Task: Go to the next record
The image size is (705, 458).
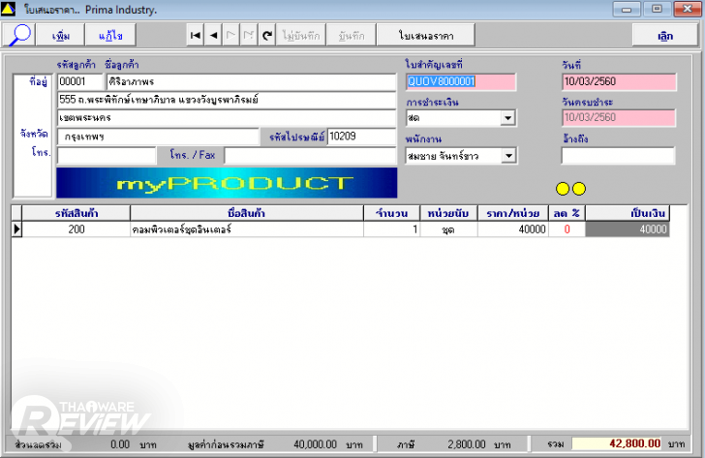Action: [x=230, y=35]
